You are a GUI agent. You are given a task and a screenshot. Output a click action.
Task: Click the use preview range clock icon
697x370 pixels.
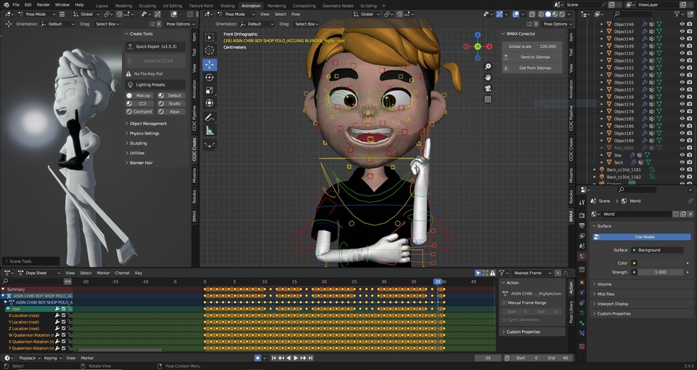pyautogui.click(x=508, y=358)
